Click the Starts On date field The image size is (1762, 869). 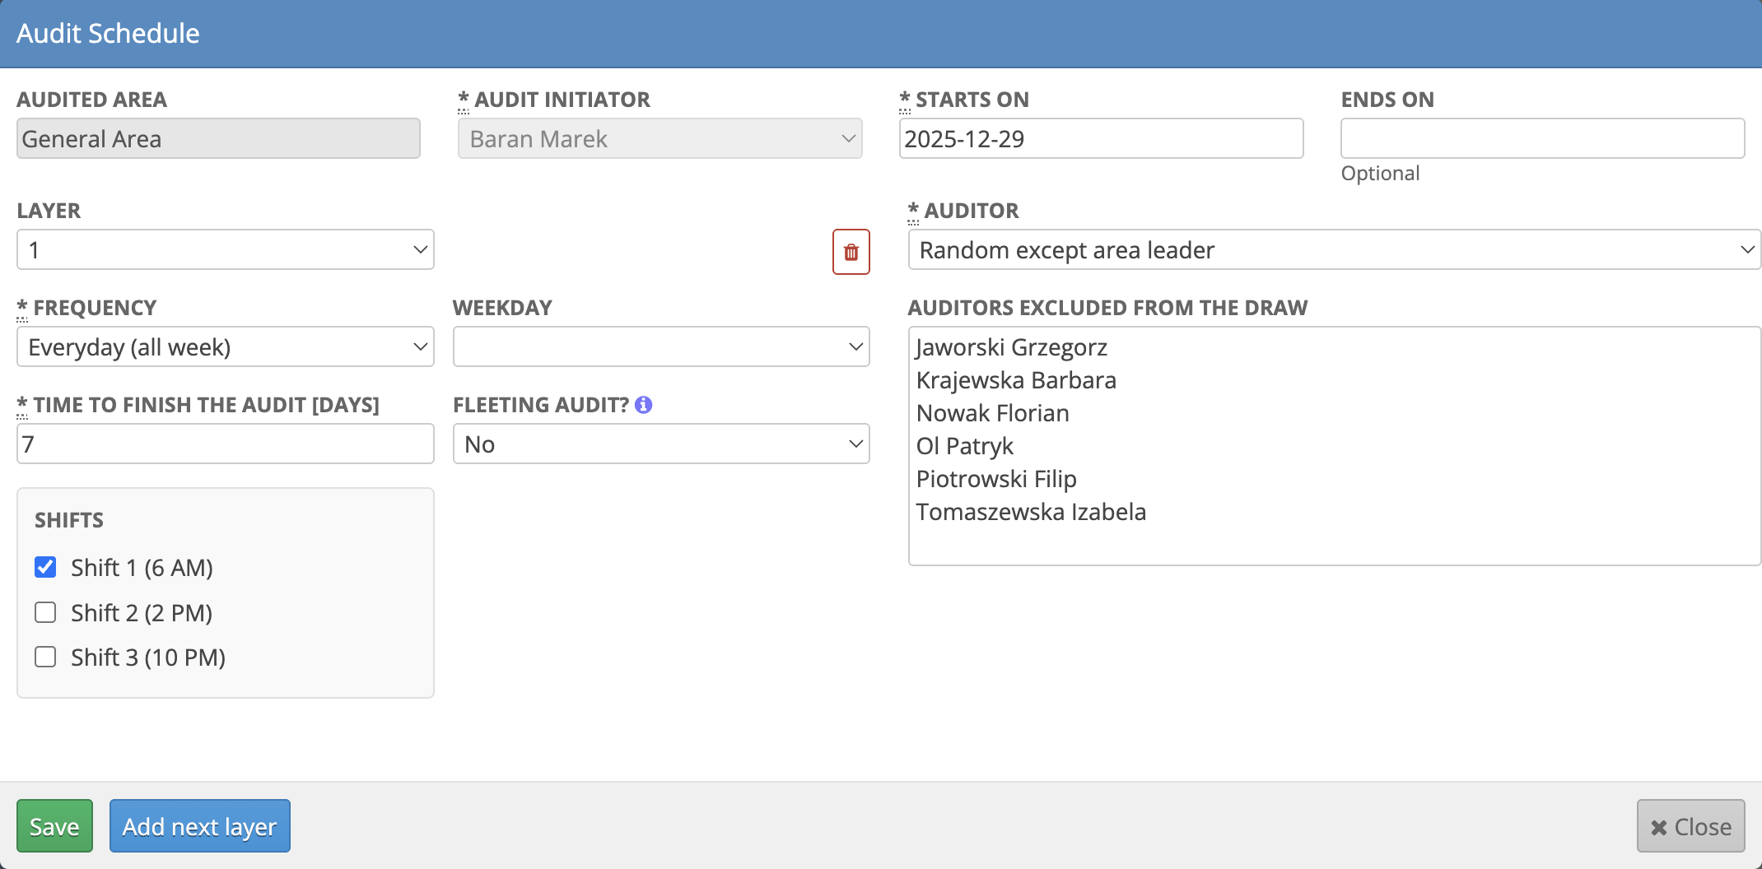1101,138
